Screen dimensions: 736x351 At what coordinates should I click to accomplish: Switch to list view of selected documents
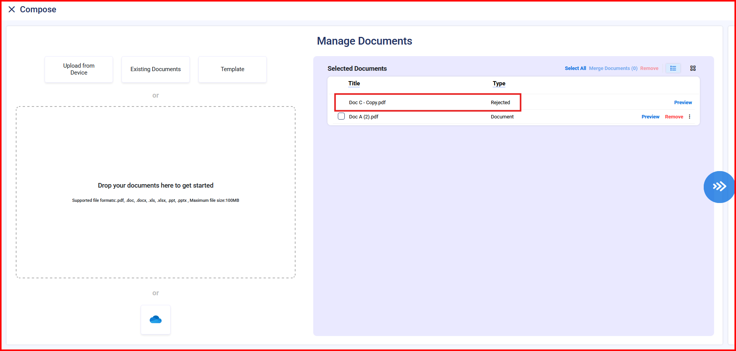[673, 68]
